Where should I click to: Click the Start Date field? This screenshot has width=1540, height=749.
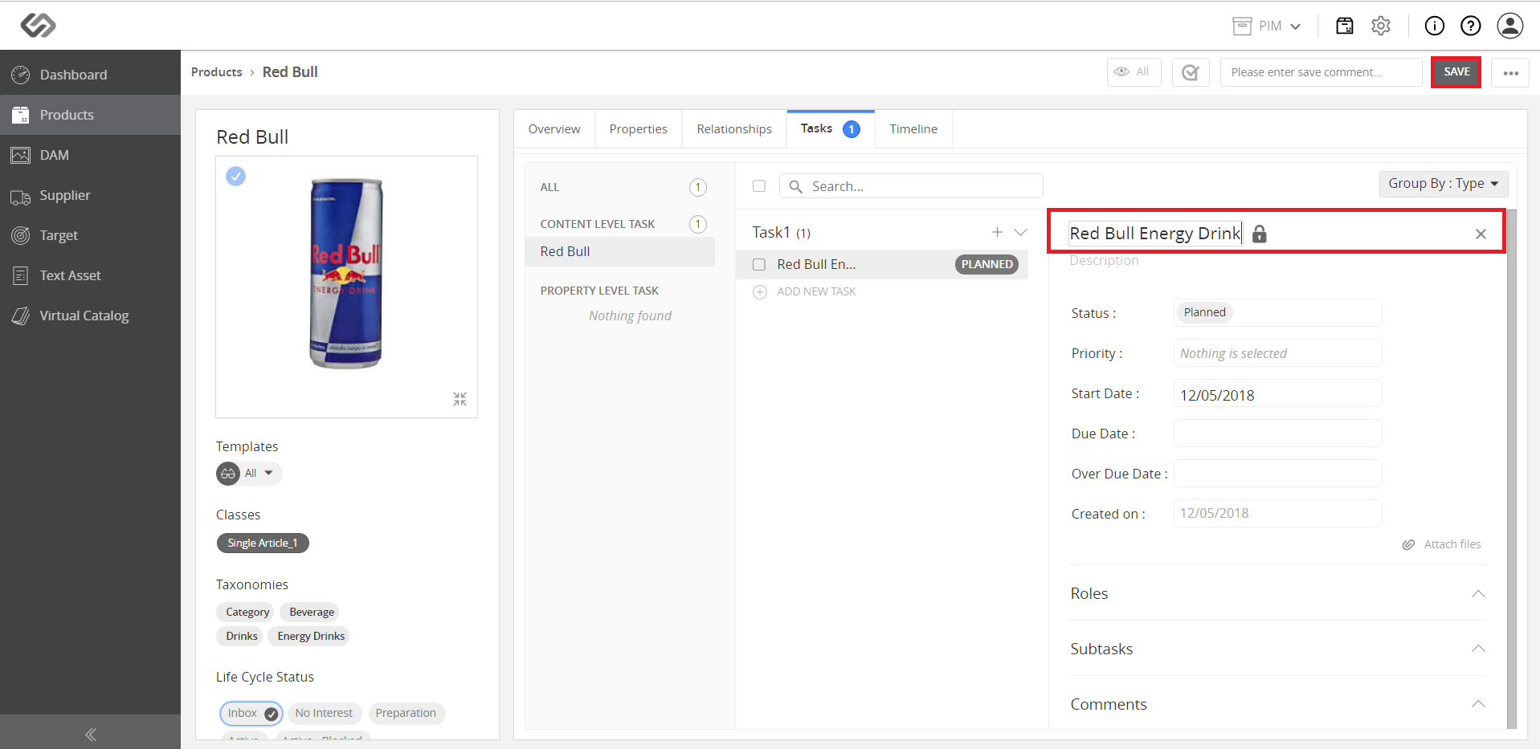pos(1277,393)
